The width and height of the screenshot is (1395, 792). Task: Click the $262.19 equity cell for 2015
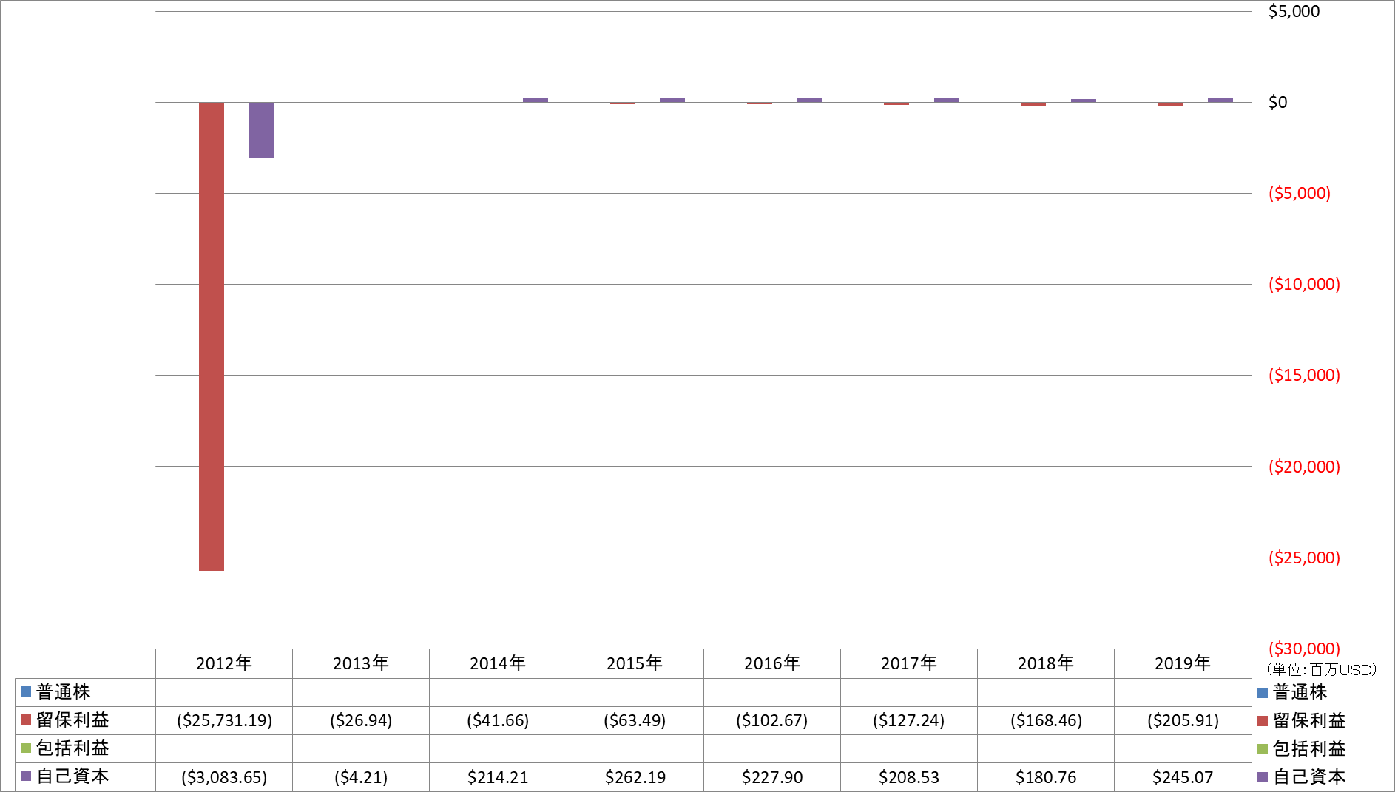coord(635,777)
